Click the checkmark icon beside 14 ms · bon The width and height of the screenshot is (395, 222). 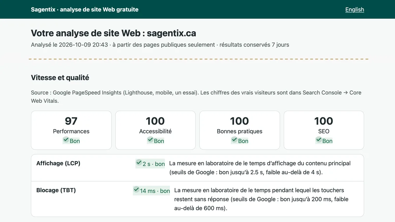136,190
